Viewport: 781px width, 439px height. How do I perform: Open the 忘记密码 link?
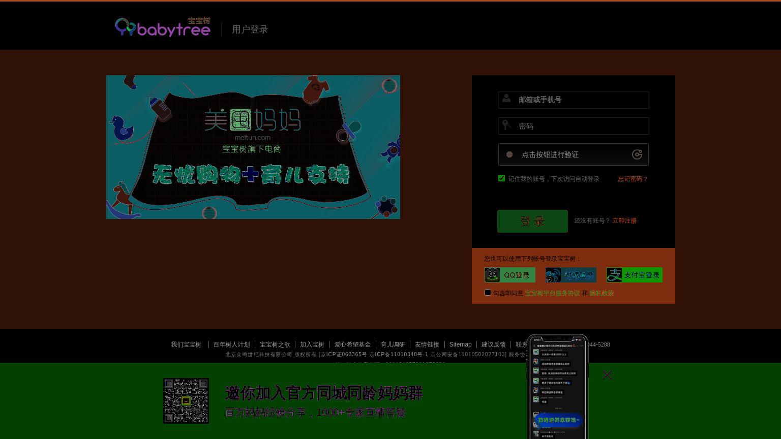point(633,179)
